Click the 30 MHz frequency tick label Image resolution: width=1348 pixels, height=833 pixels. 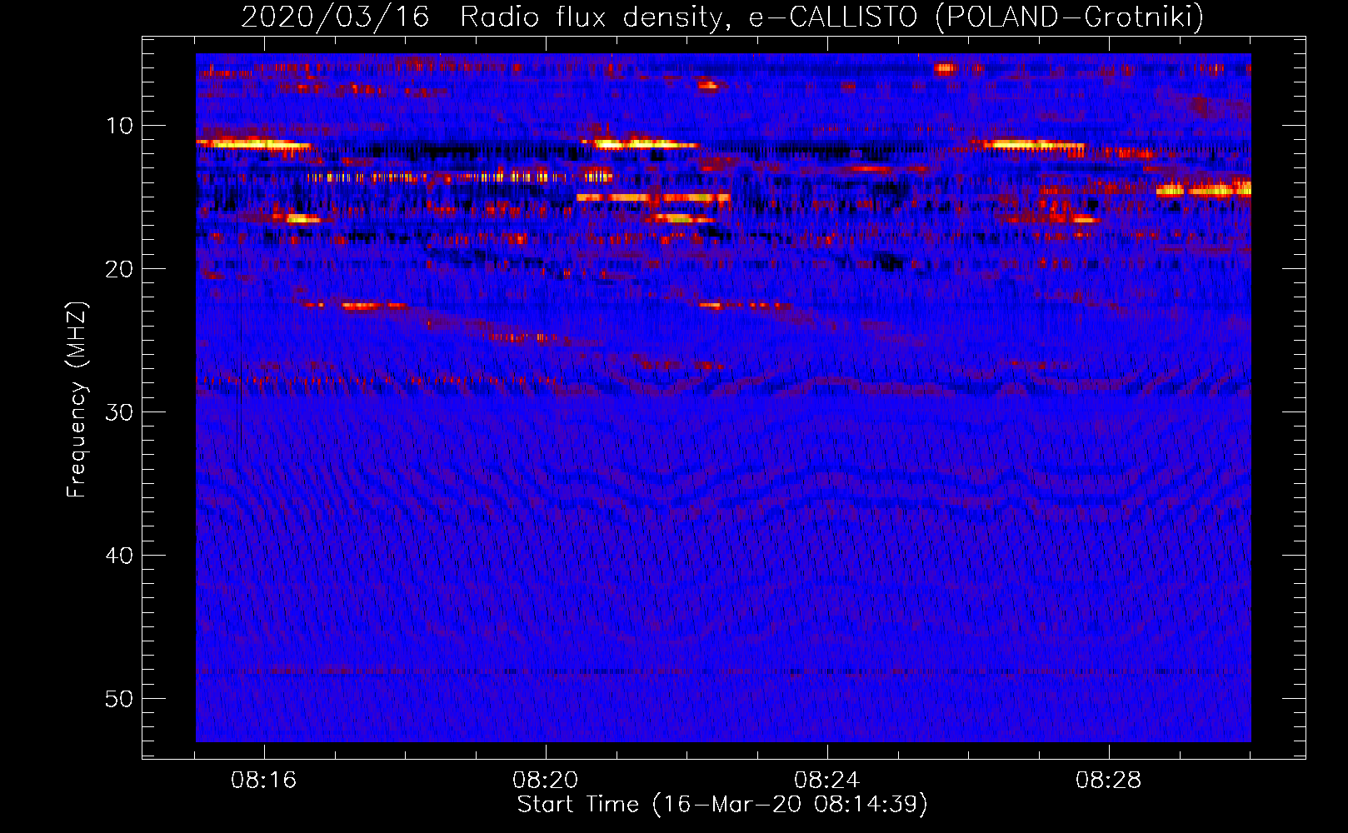click(120, 412)
